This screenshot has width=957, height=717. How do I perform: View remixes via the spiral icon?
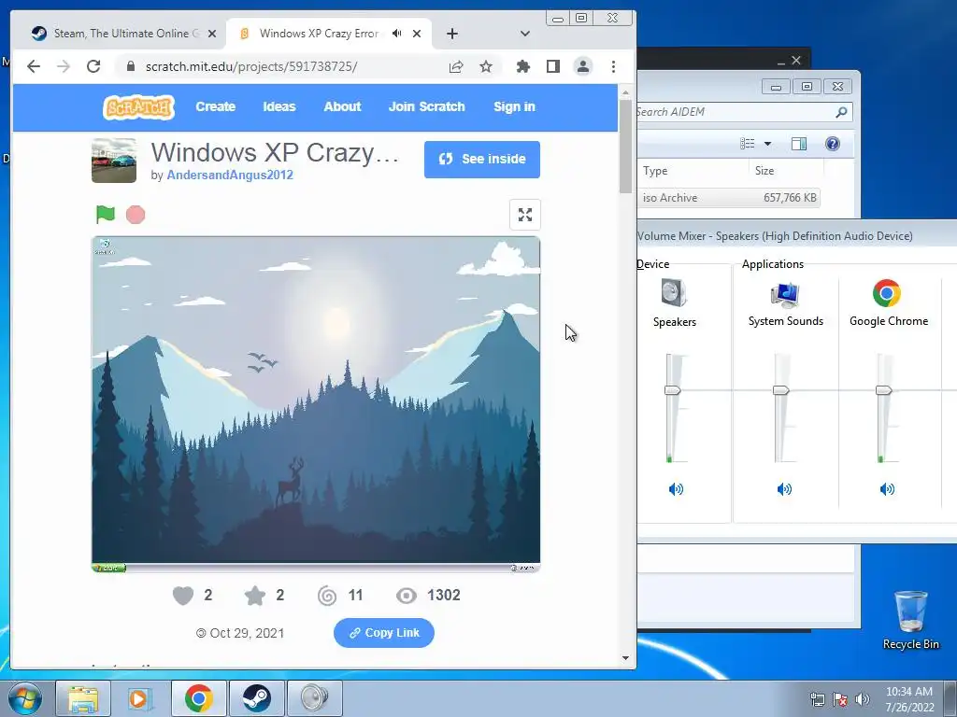click(x=327, y=595)
